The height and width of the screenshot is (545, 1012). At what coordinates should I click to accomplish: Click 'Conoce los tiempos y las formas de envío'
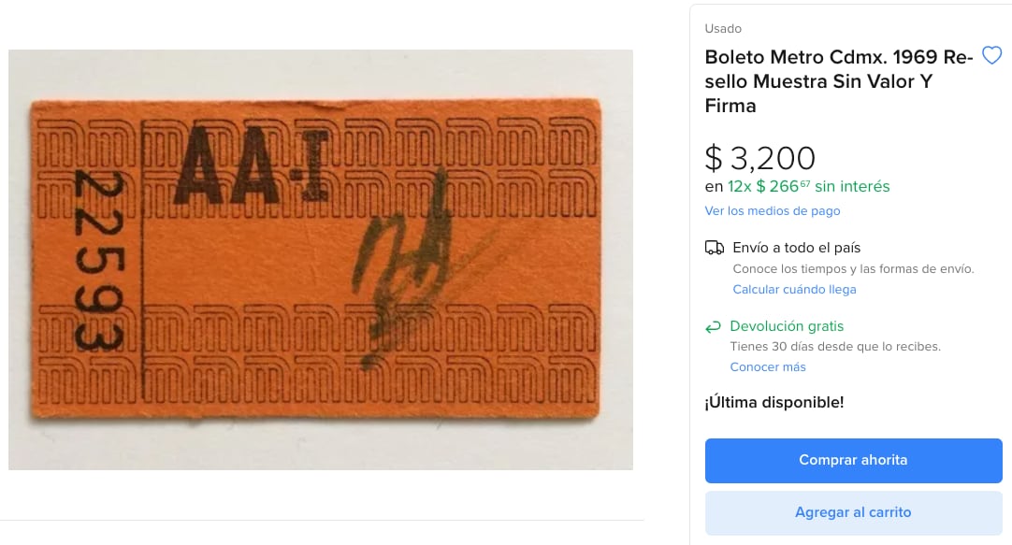coord(853,269)
